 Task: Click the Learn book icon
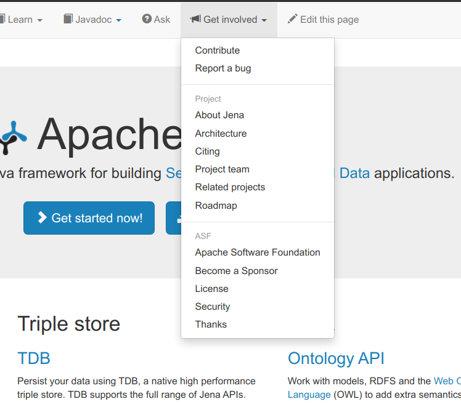pyautogui.click(x=2, y=19)
